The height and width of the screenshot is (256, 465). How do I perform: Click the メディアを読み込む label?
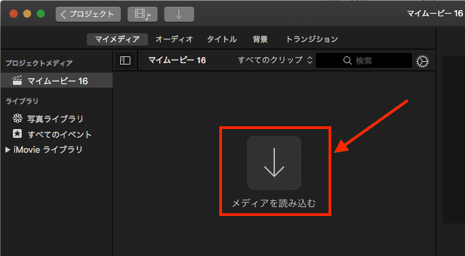click(x=274, y=203)
